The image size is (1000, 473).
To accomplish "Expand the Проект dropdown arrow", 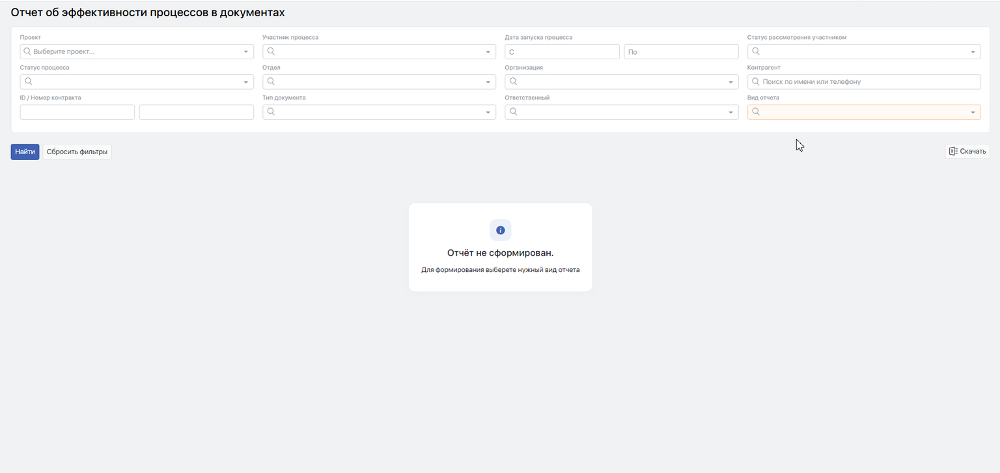I will tap(246, 52).
